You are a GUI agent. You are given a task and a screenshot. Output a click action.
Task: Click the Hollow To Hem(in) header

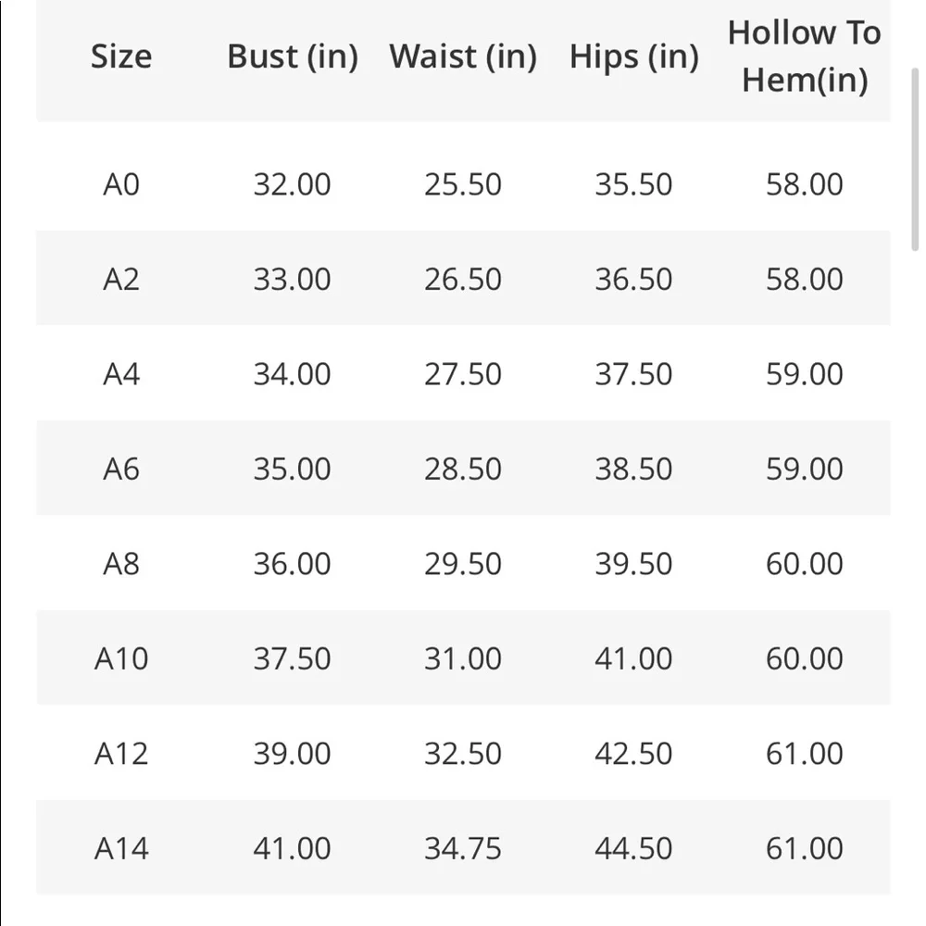click(x=804, y=56)
